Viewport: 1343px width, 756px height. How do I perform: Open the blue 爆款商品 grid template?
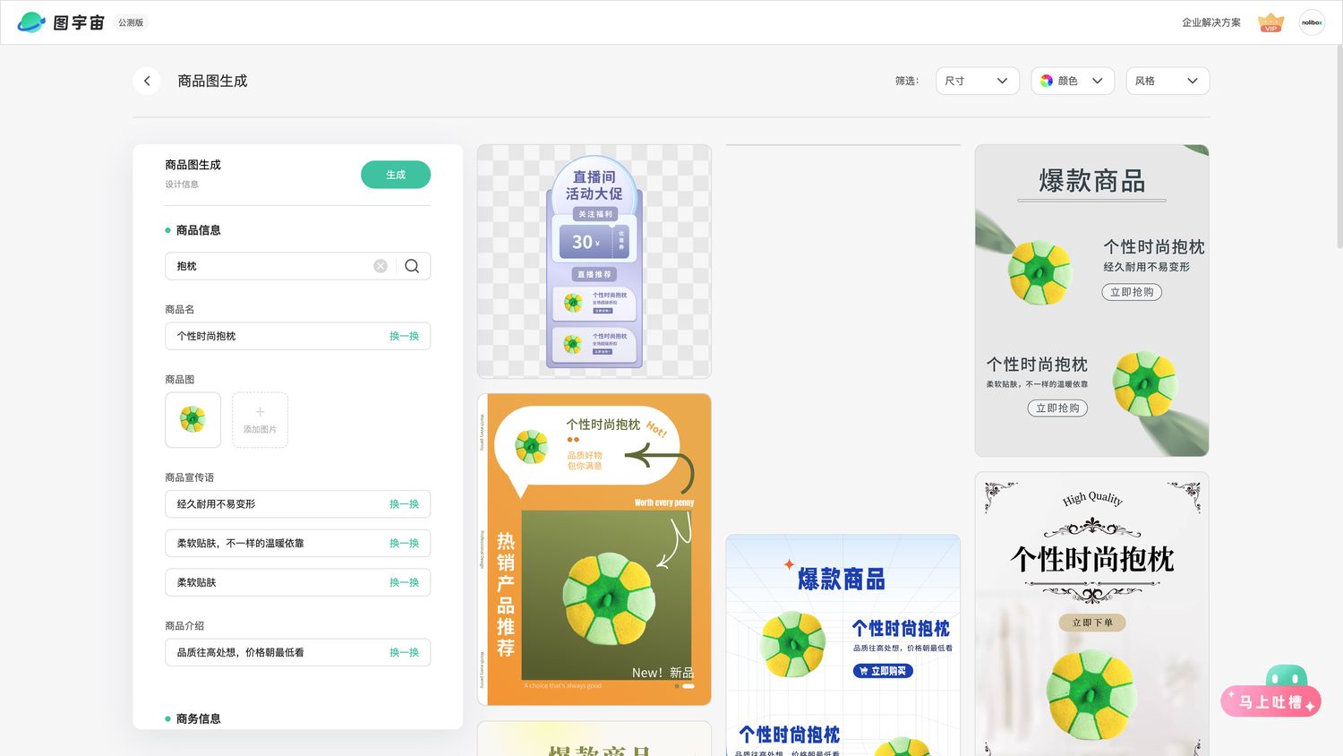(x=843, y=645)
